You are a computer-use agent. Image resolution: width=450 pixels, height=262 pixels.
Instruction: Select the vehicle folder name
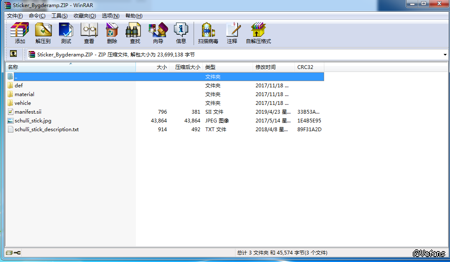coord(23,103)
